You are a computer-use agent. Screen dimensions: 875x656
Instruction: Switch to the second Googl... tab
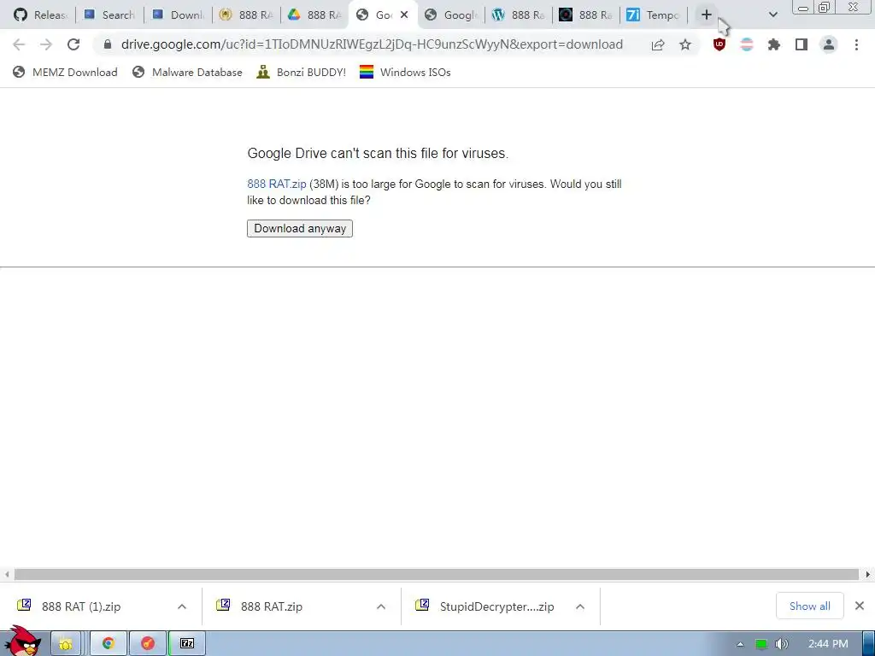451,15
